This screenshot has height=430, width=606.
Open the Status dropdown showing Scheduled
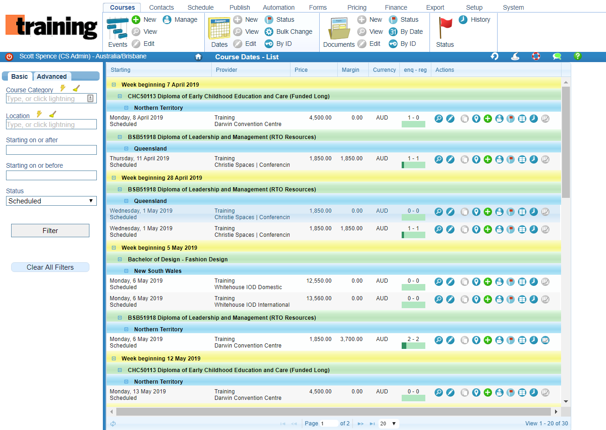click(x=51, y=201)
